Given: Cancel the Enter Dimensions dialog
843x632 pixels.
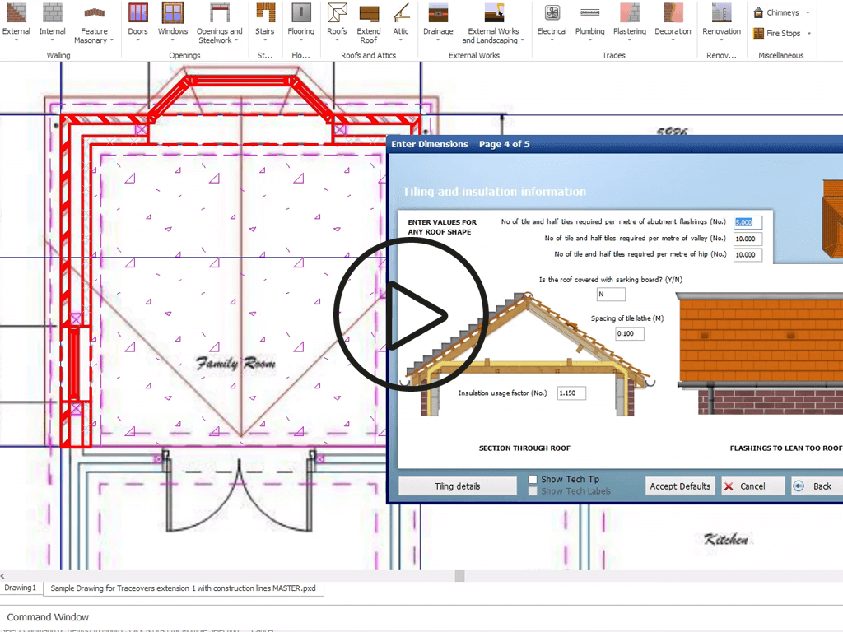Looking at the screenshot, I should [x=752, y=486].
